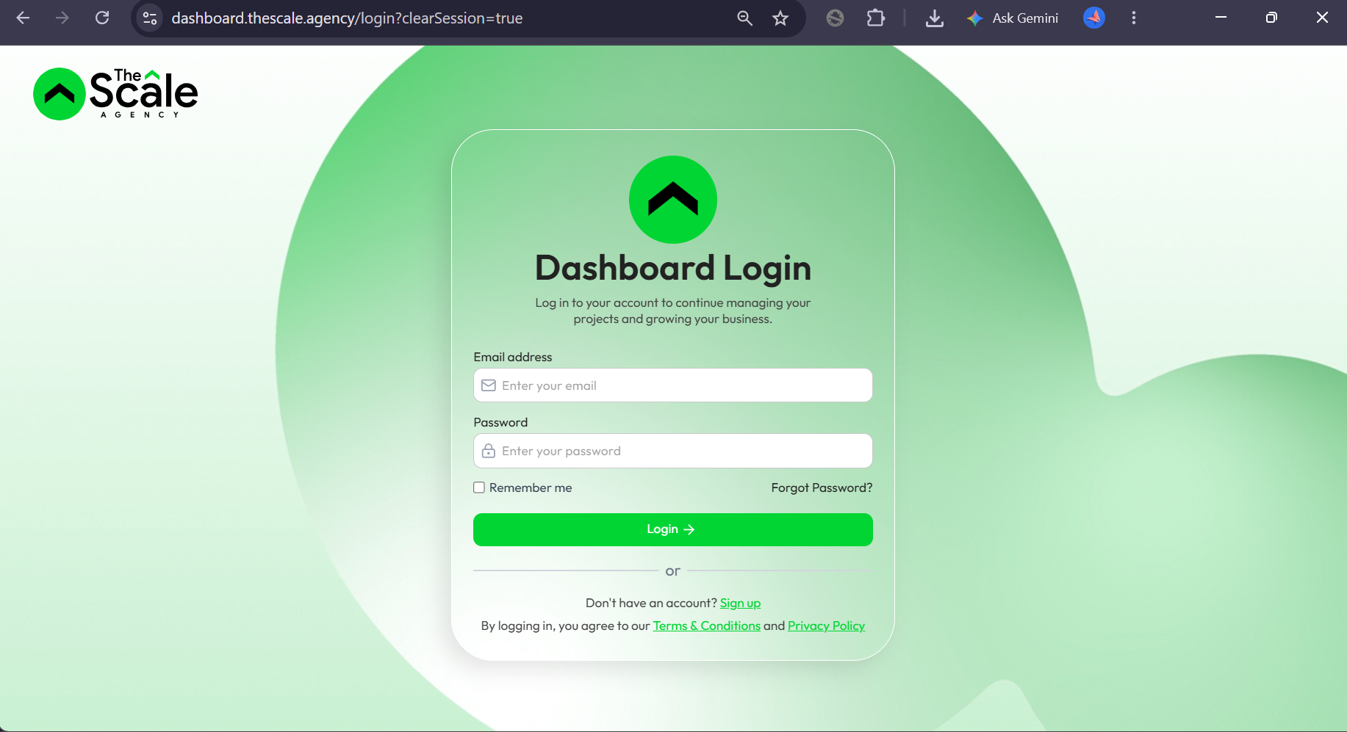This screenshot has height=732, width=1347.
Task: Restore down the browser window
Action: click(x=1271, y=18)
